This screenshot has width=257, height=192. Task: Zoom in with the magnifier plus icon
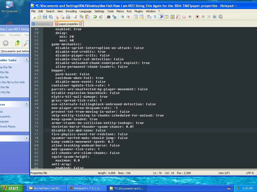[122, 17]
